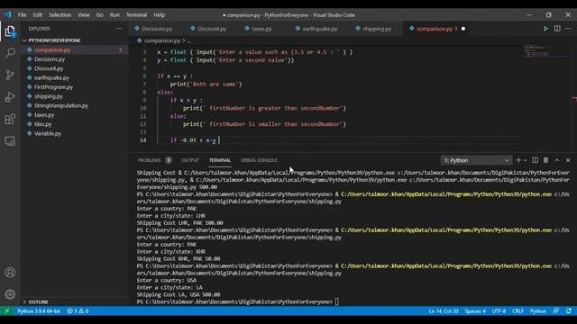This screenshot has width=577, height=324.
Task: Click UTF-8 encoding in status bar
Action: tap(499, 310)
